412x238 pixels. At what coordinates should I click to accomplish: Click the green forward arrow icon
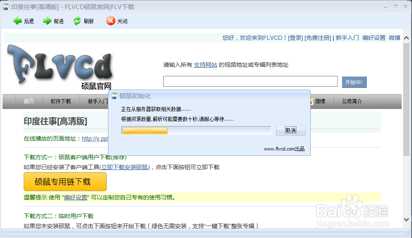point(47,21)
